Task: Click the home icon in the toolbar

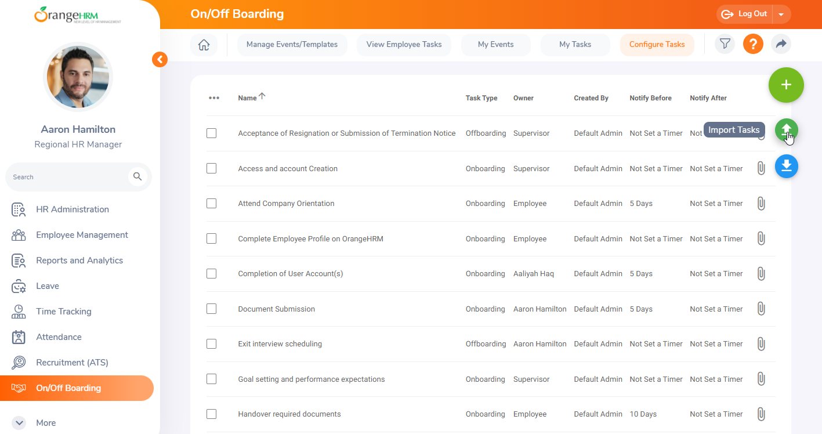Action: pos(204,45)
